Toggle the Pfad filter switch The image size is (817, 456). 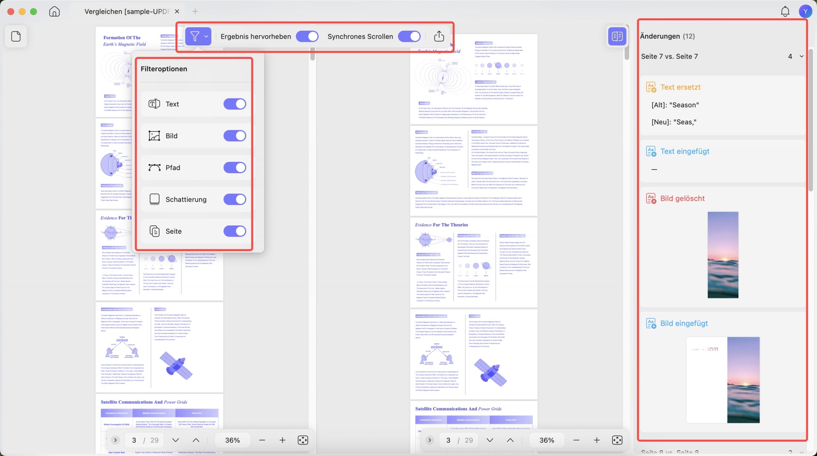click(235, 168)
